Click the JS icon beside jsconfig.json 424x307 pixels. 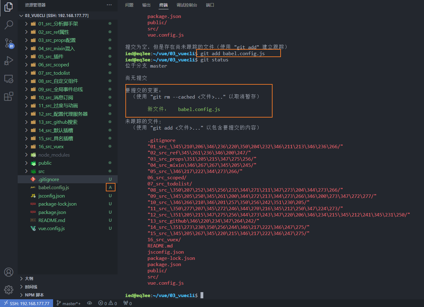33,196
